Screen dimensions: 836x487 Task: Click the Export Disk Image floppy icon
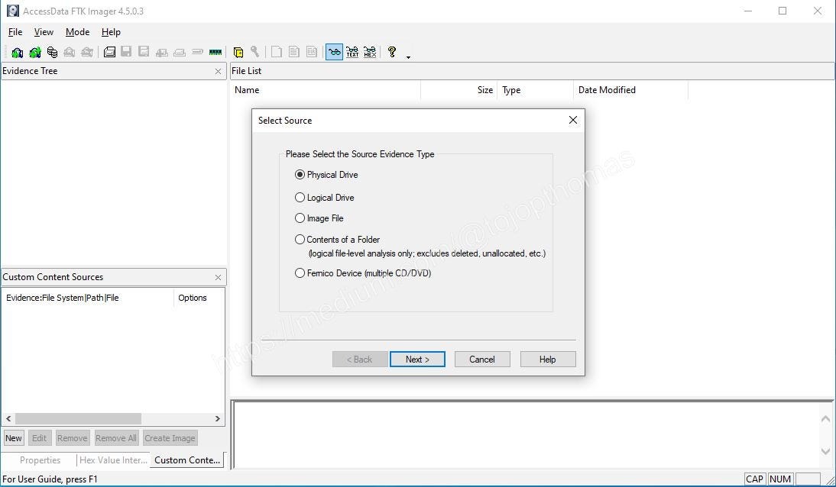(126, 52)
